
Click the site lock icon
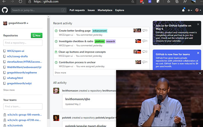[x=29, y=2]
